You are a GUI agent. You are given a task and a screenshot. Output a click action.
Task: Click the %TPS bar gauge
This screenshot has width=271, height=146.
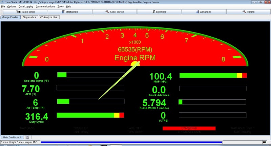click(213, 115)
